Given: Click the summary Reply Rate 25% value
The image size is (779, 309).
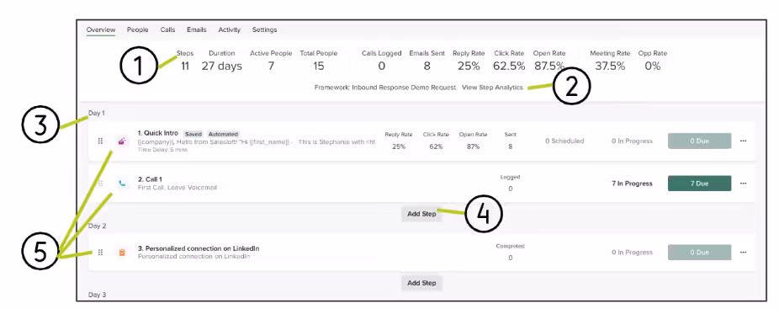Looking at the screenshot, I should pyautogui.click(x=469, y=66).
